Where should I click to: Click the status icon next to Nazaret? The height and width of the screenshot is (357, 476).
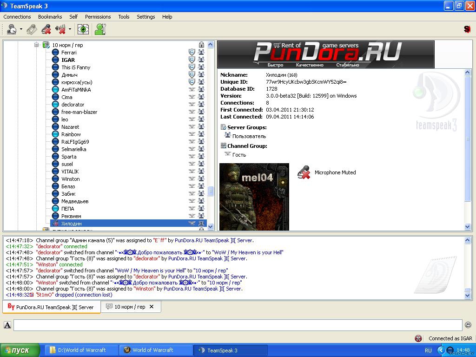click(x=55, y=127)
